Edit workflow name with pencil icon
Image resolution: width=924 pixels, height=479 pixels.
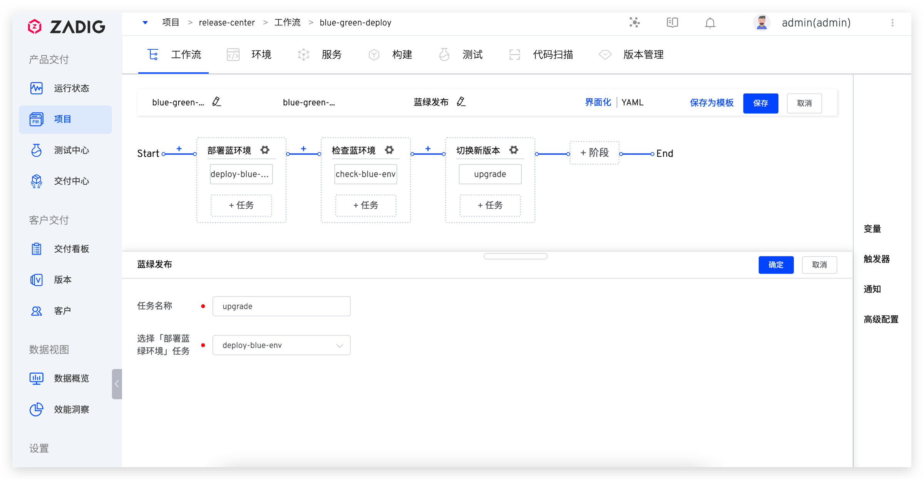(x=217, y=102)
